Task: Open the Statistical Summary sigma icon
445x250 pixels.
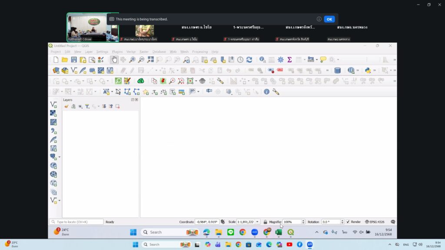Action: coord(289,60)
